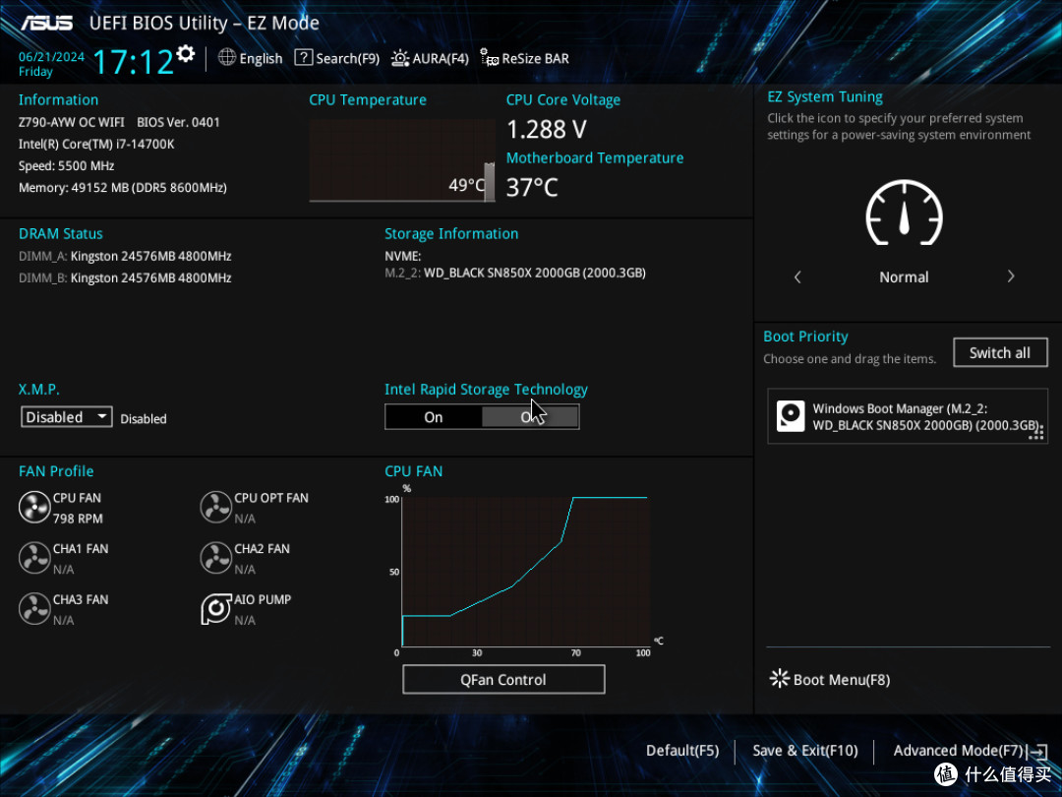Click the FAN Profile heading
Image resolution: width=1062 pixels, height=797 pixels.
tap(56, 471)
